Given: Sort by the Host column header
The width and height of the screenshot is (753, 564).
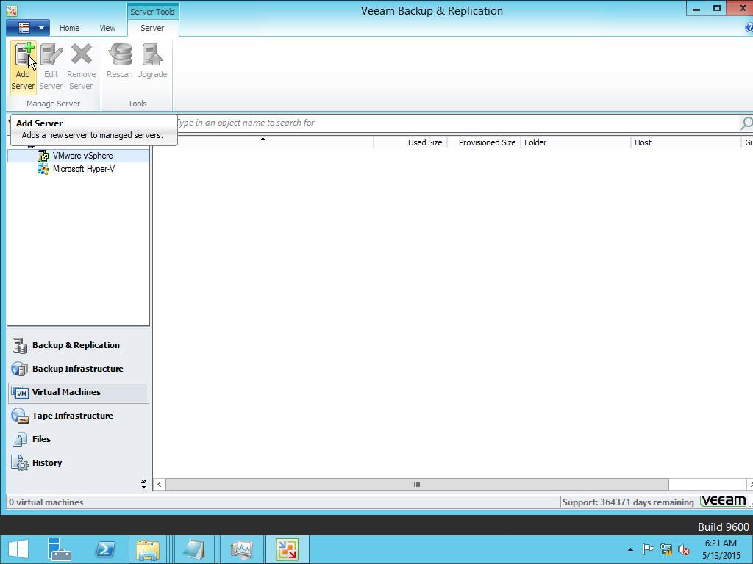Looking at the screenshot, I should pyautogui.click(x=686, y=142).
